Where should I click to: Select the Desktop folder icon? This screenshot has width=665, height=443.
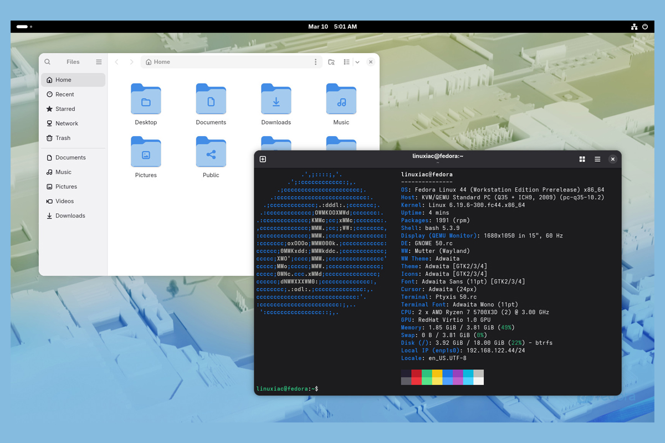(146, 99)
